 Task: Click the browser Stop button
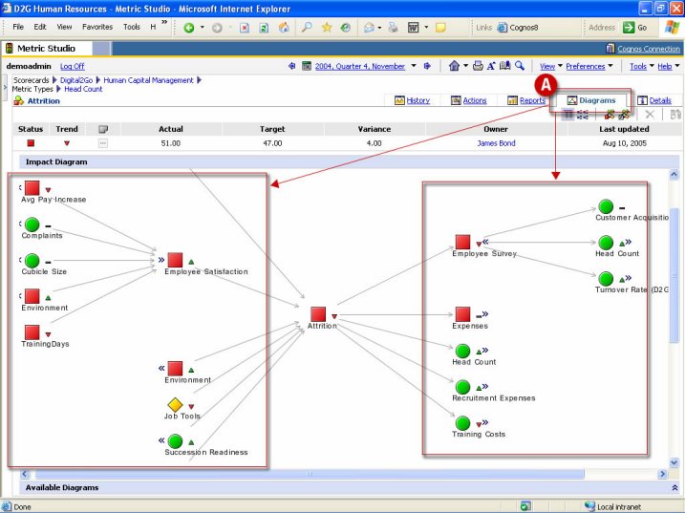[245, 28]
